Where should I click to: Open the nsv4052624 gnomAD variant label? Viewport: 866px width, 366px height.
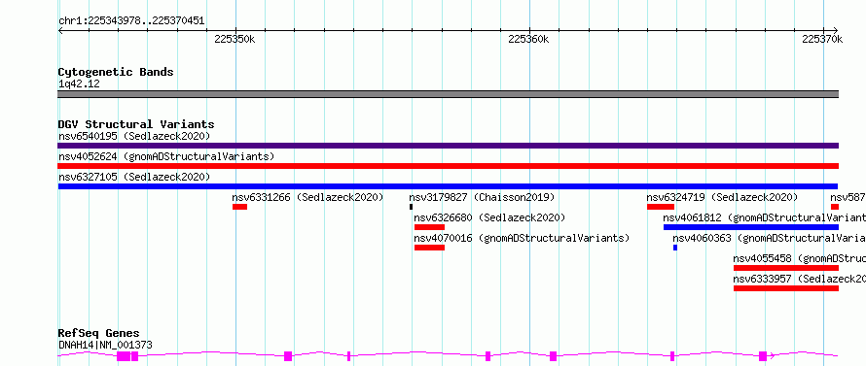166,156
